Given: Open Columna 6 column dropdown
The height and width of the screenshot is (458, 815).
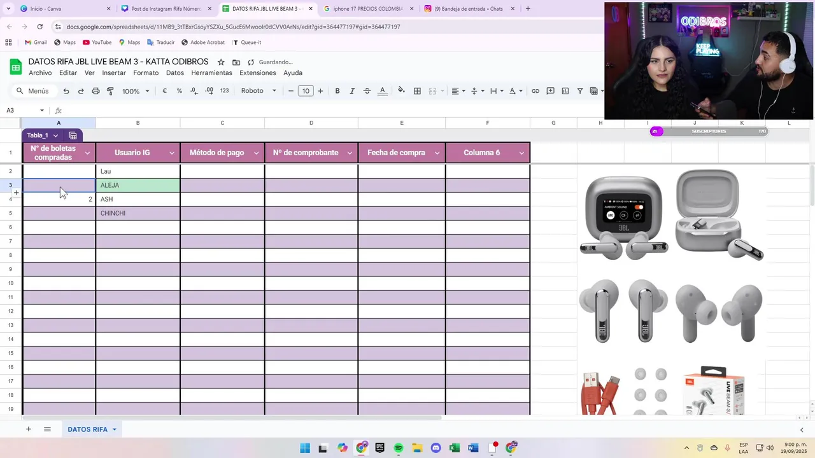Looking at the screenshot, I should (521, 153).
